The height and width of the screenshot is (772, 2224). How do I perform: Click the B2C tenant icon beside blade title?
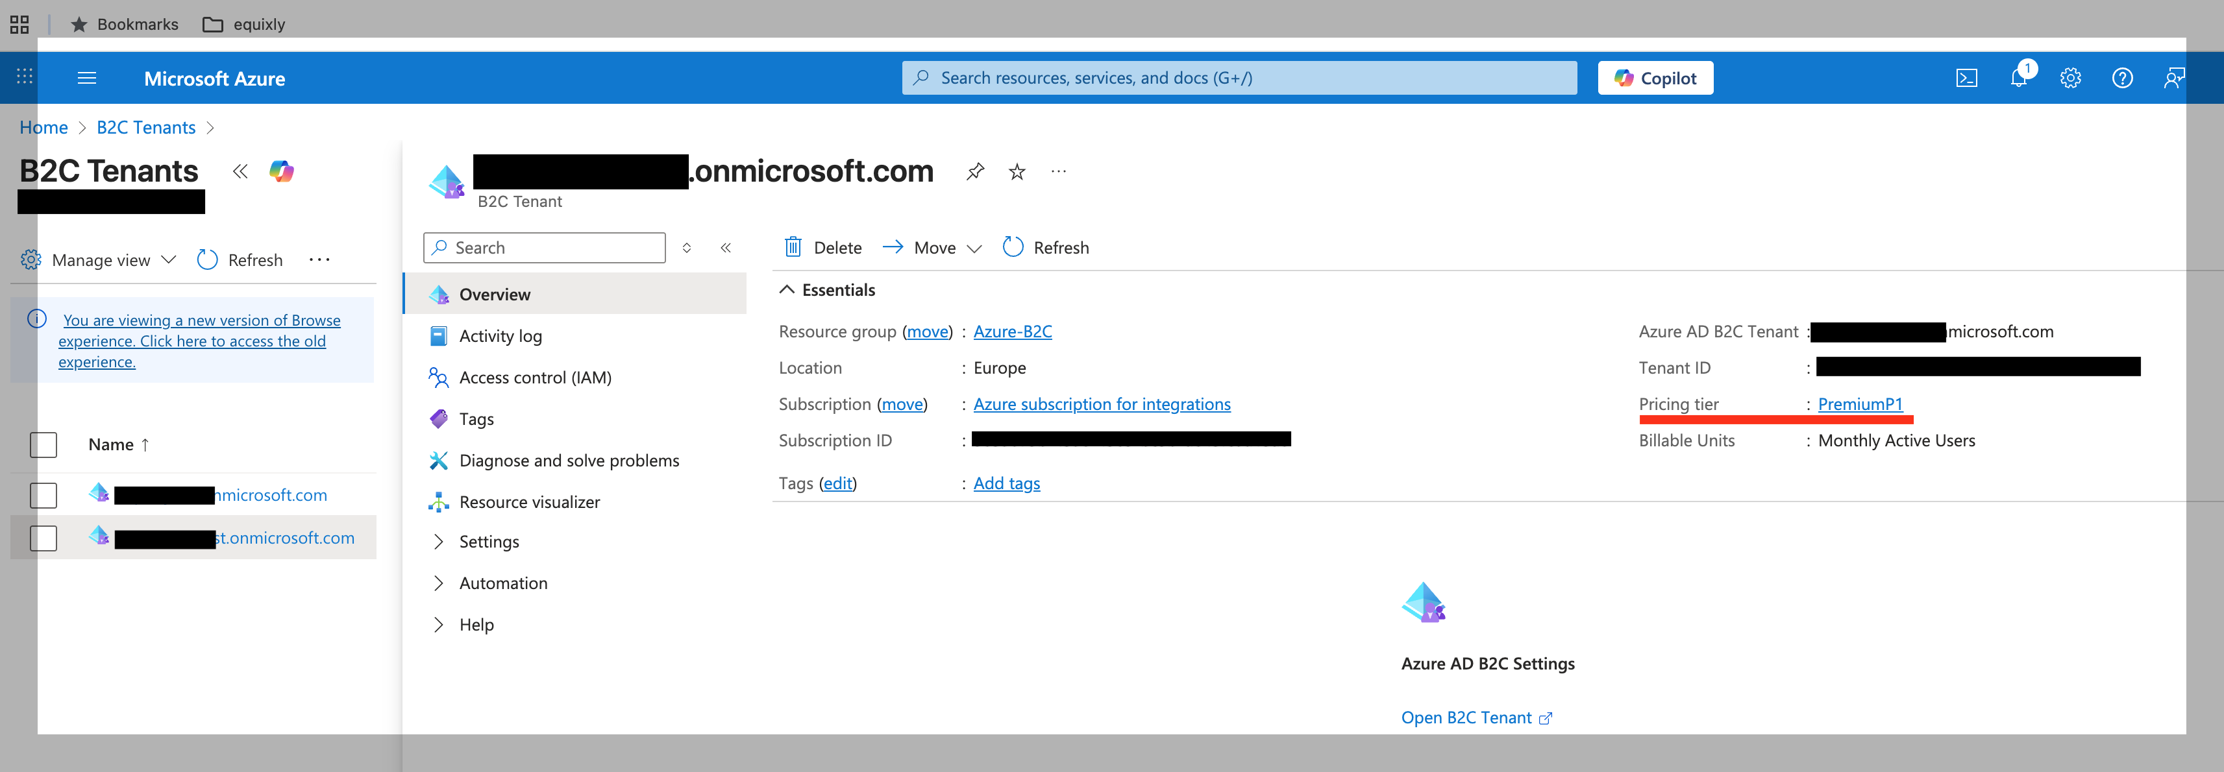click(x=447, y=181)
